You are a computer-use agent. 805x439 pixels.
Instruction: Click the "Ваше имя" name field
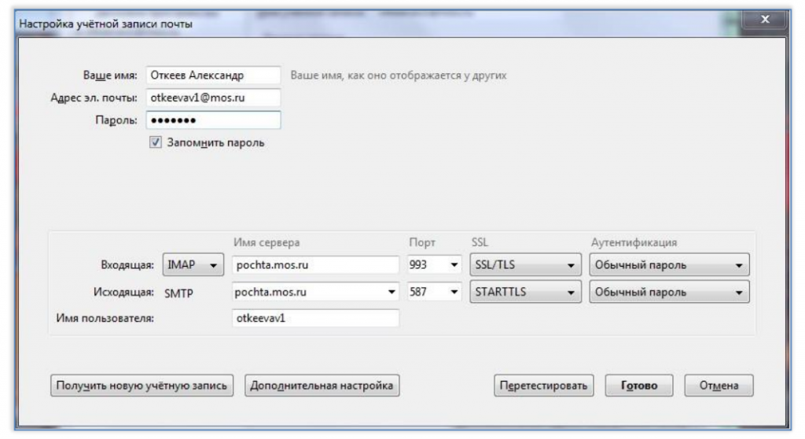[213, 76]
